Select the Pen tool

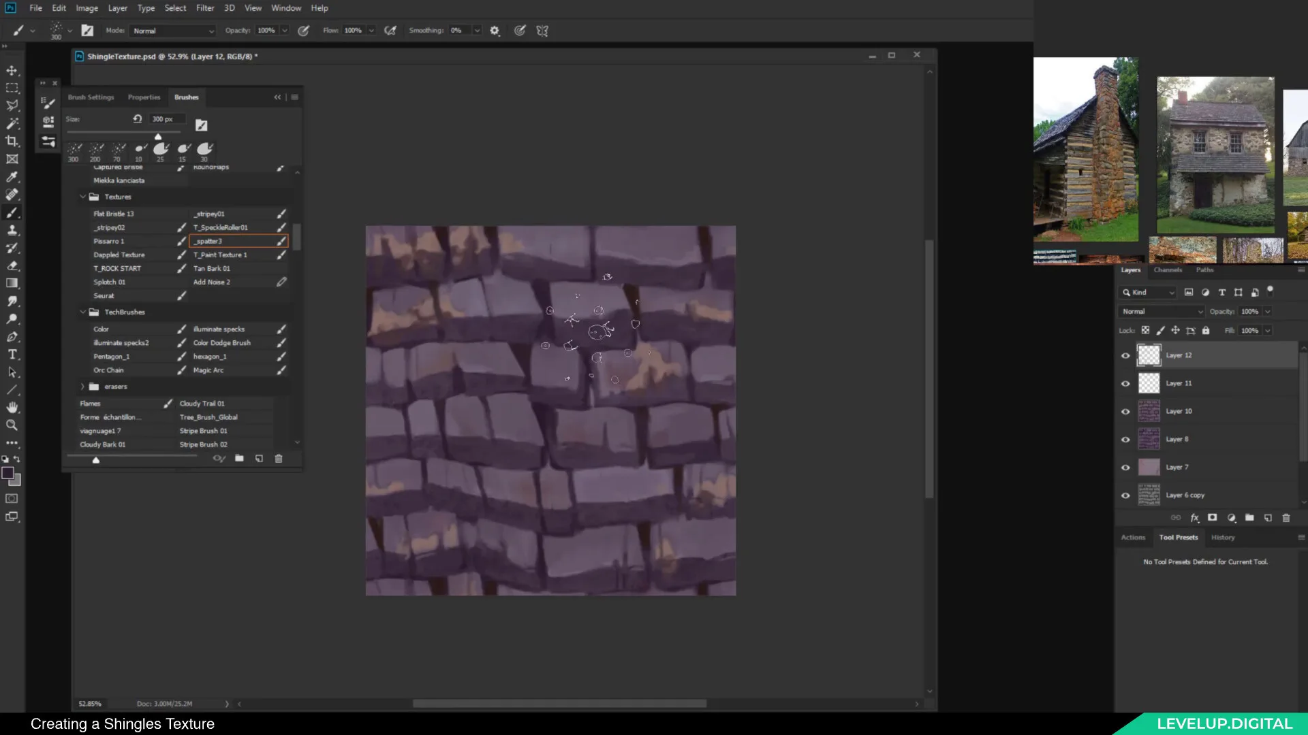12,336
